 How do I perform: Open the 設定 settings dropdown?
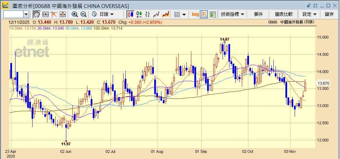click(x=309, y=14)
